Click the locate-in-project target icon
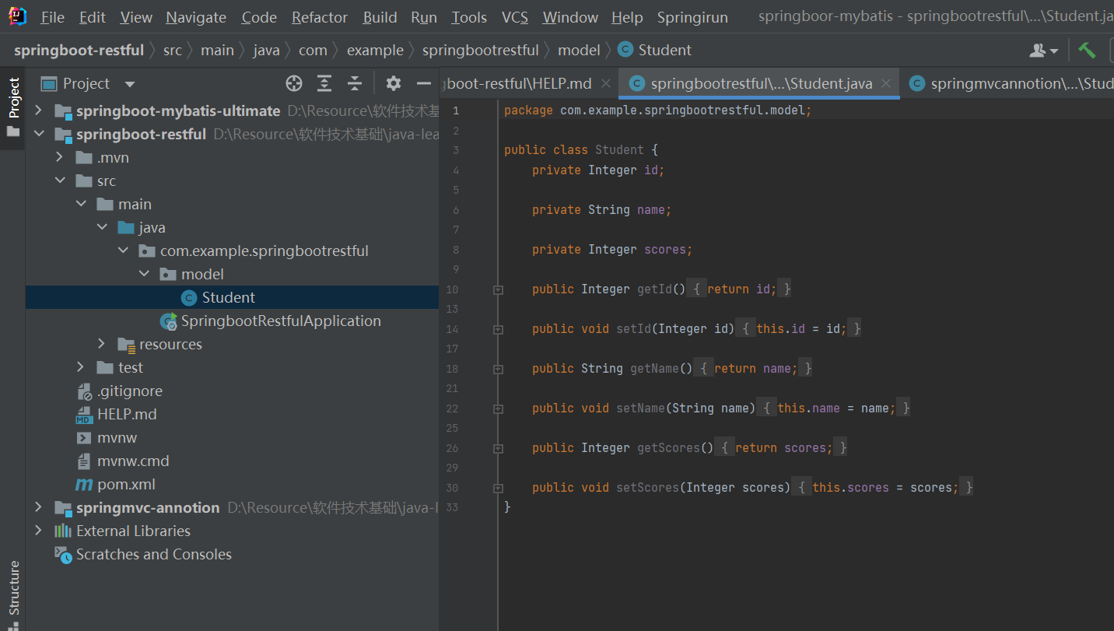 point(293,83)
